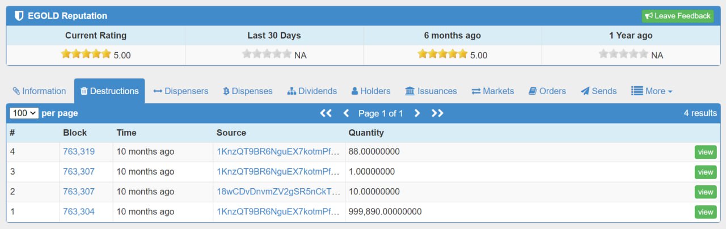Click the Block column header
The height and width of the screenshot is (229, 726).
[75, 133]
